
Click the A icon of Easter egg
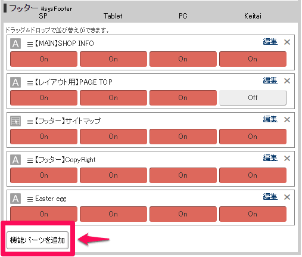pyautogui.click(x=15, y=199)
